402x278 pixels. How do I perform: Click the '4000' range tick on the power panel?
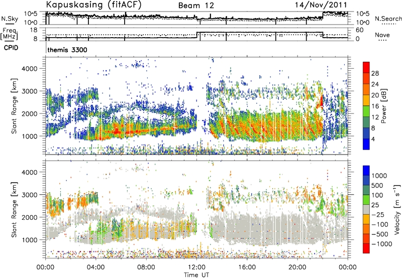(x=30, y=69)
